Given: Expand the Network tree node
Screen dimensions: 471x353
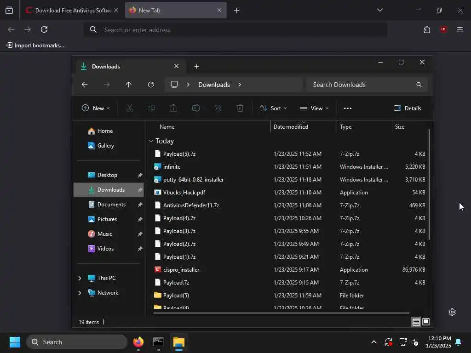Looking at the screenshot, I should pos(80,293).
